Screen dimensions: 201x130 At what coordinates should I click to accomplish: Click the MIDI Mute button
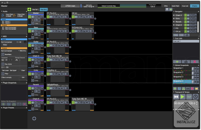tap(5, 45)
